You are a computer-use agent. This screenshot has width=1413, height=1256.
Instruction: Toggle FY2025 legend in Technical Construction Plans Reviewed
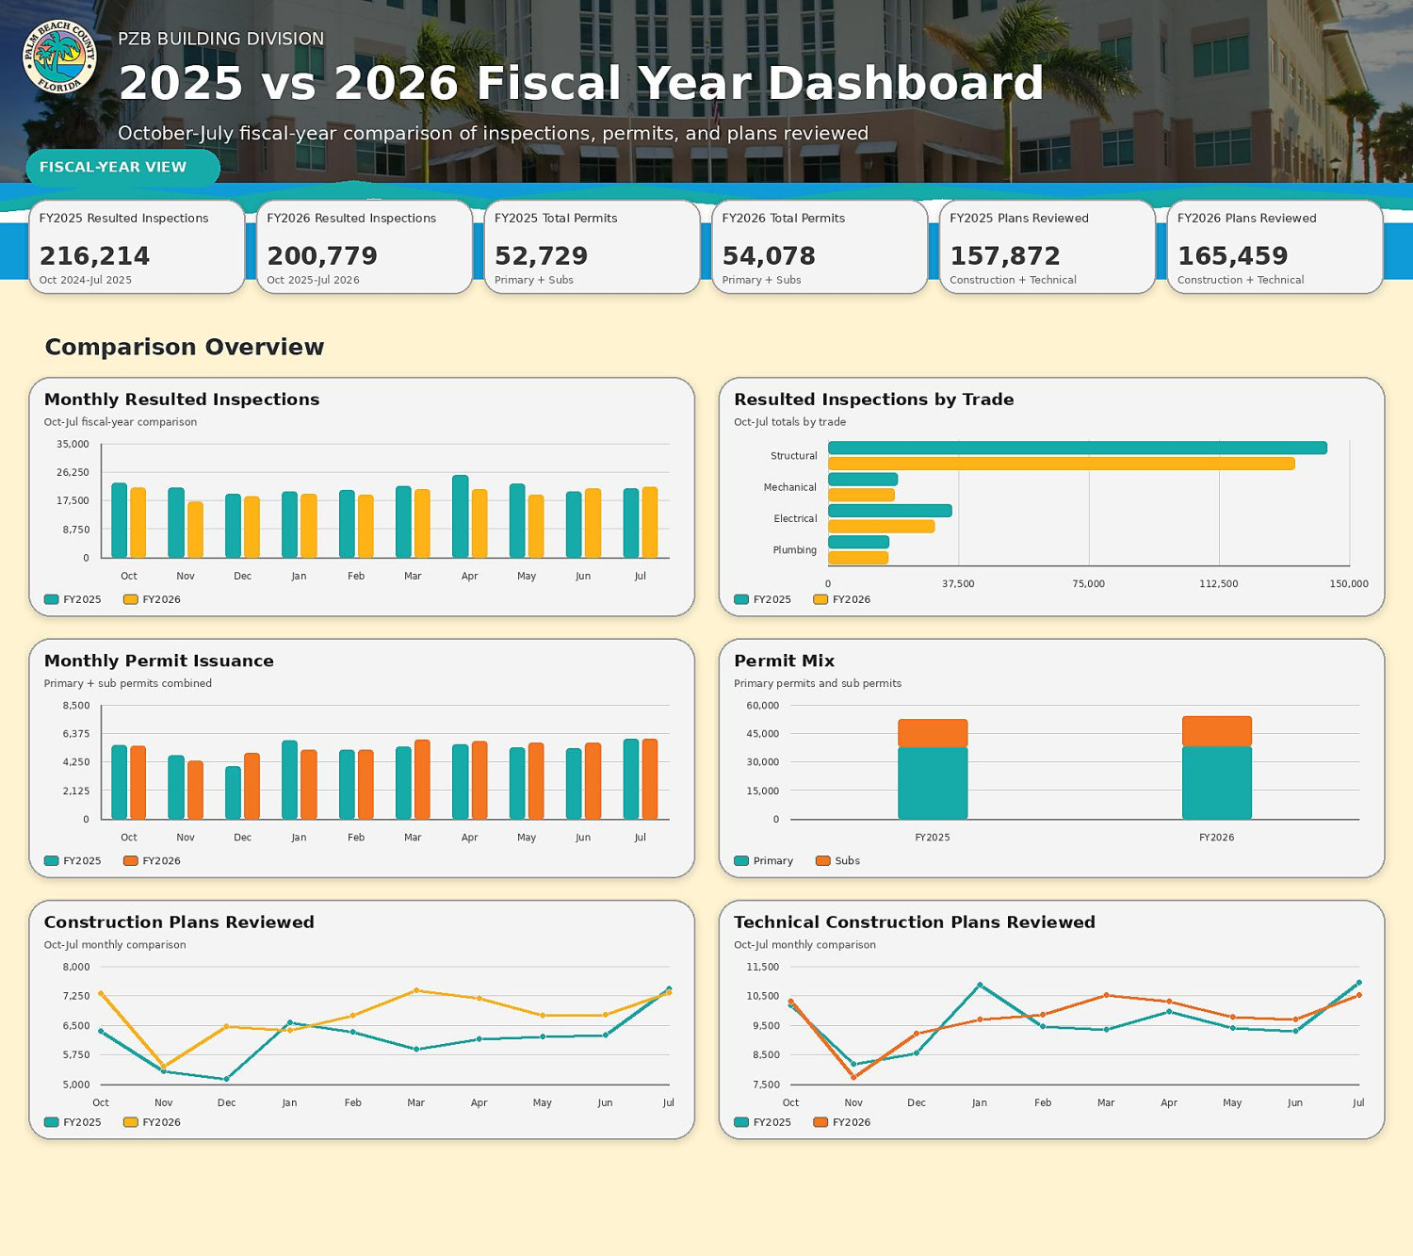[x=763, y=1122]
